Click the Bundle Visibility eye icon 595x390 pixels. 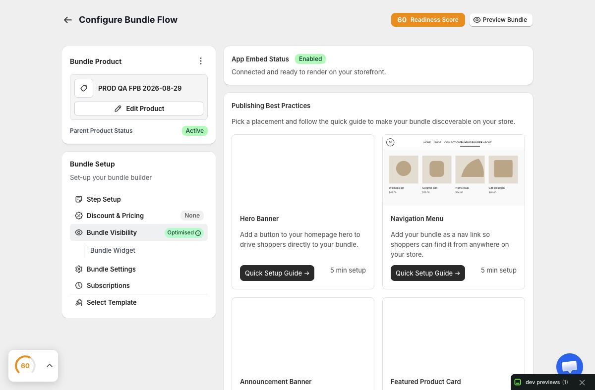point(79,232)
